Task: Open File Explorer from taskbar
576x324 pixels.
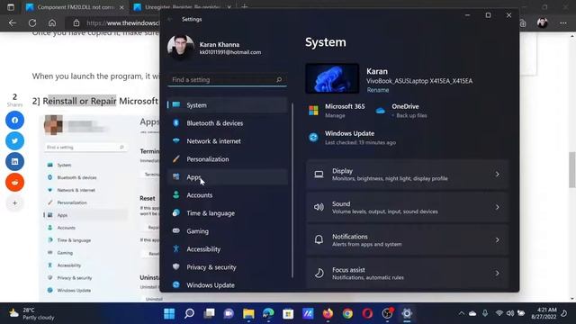Action: [x=248, y=313]
